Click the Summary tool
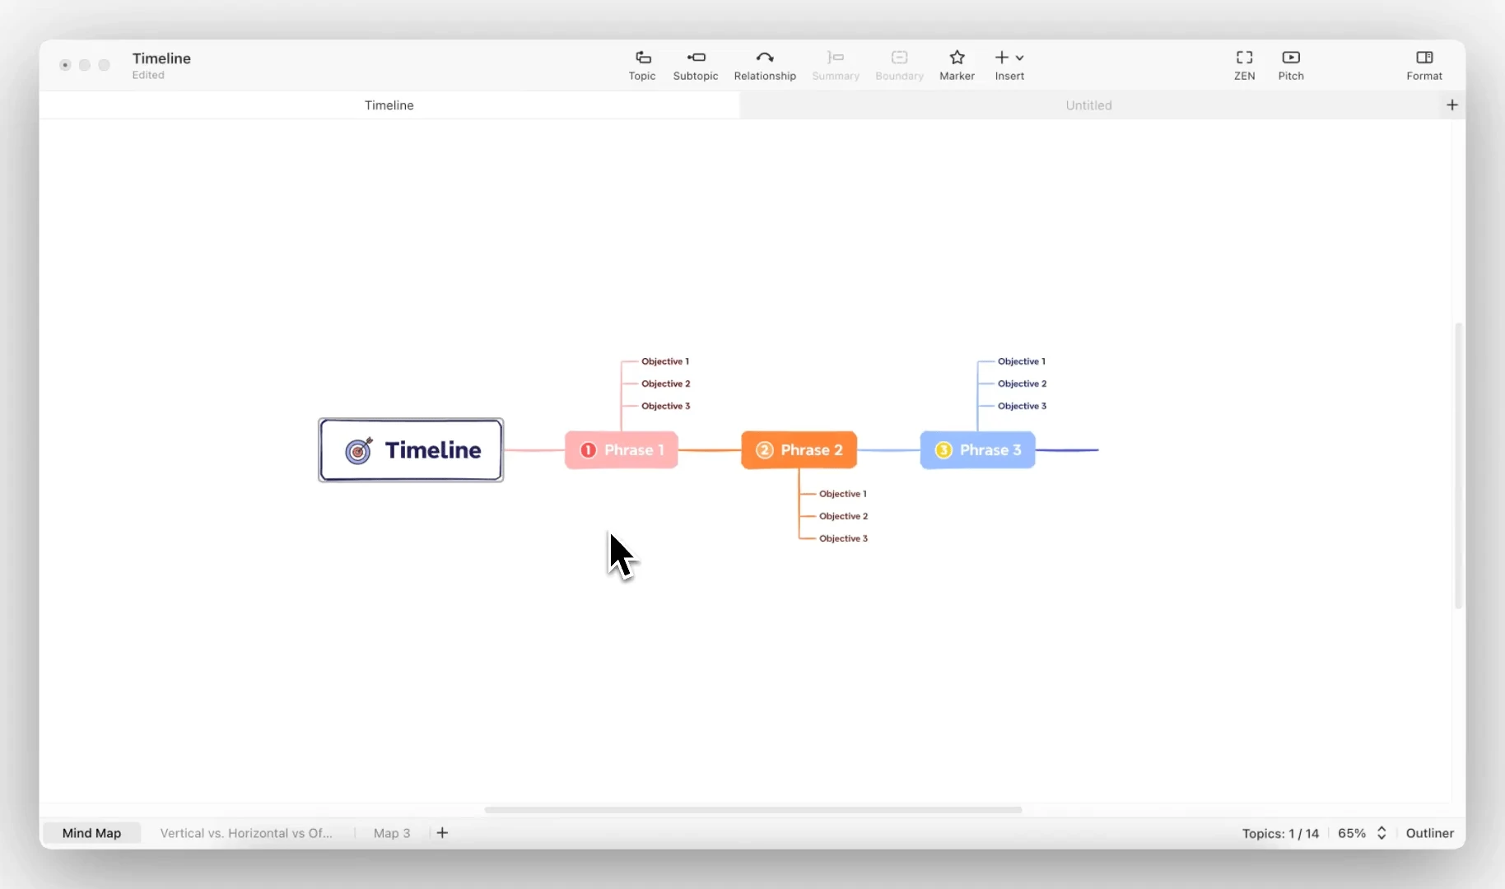 pyautogui.click(x=835, y=65)
